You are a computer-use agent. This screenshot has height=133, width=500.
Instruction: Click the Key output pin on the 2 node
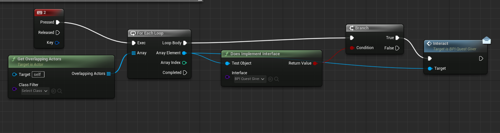click(x=57, y=43)
